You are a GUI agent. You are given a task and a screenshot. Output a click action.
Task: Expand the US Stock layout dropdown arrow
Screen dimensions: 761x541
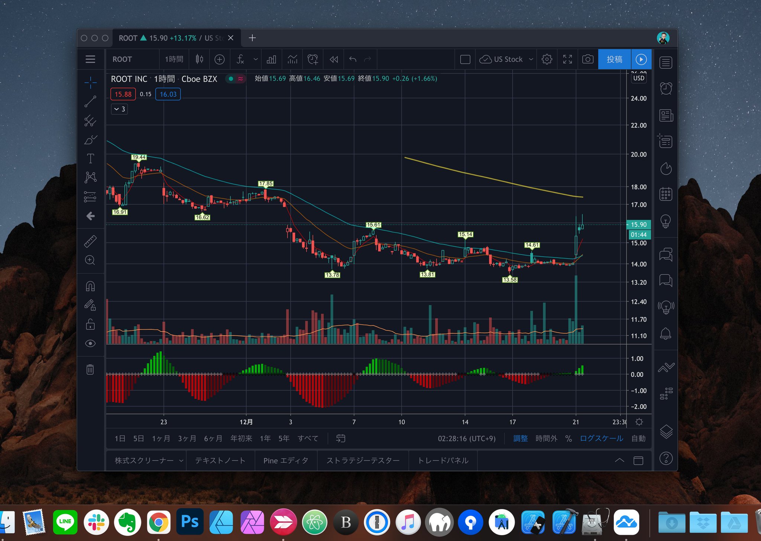531,59
